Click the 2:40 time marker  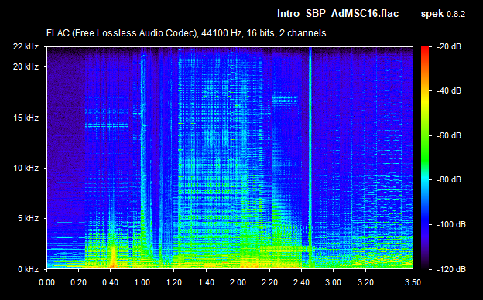point(301,282)
